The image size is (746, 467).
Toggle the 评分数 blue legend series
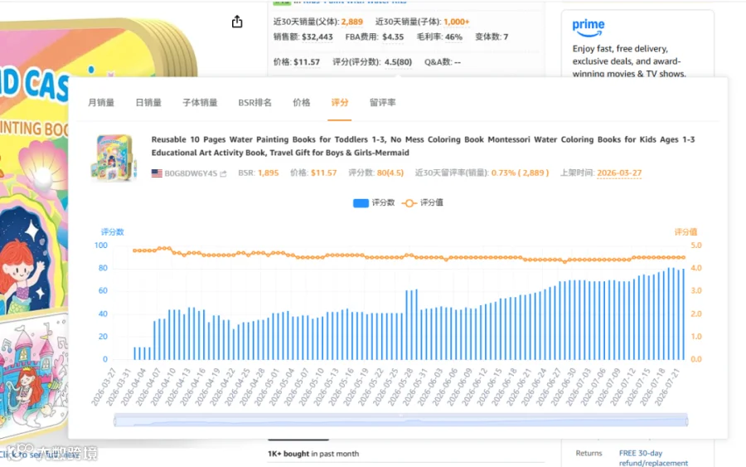tap(374, 202)
